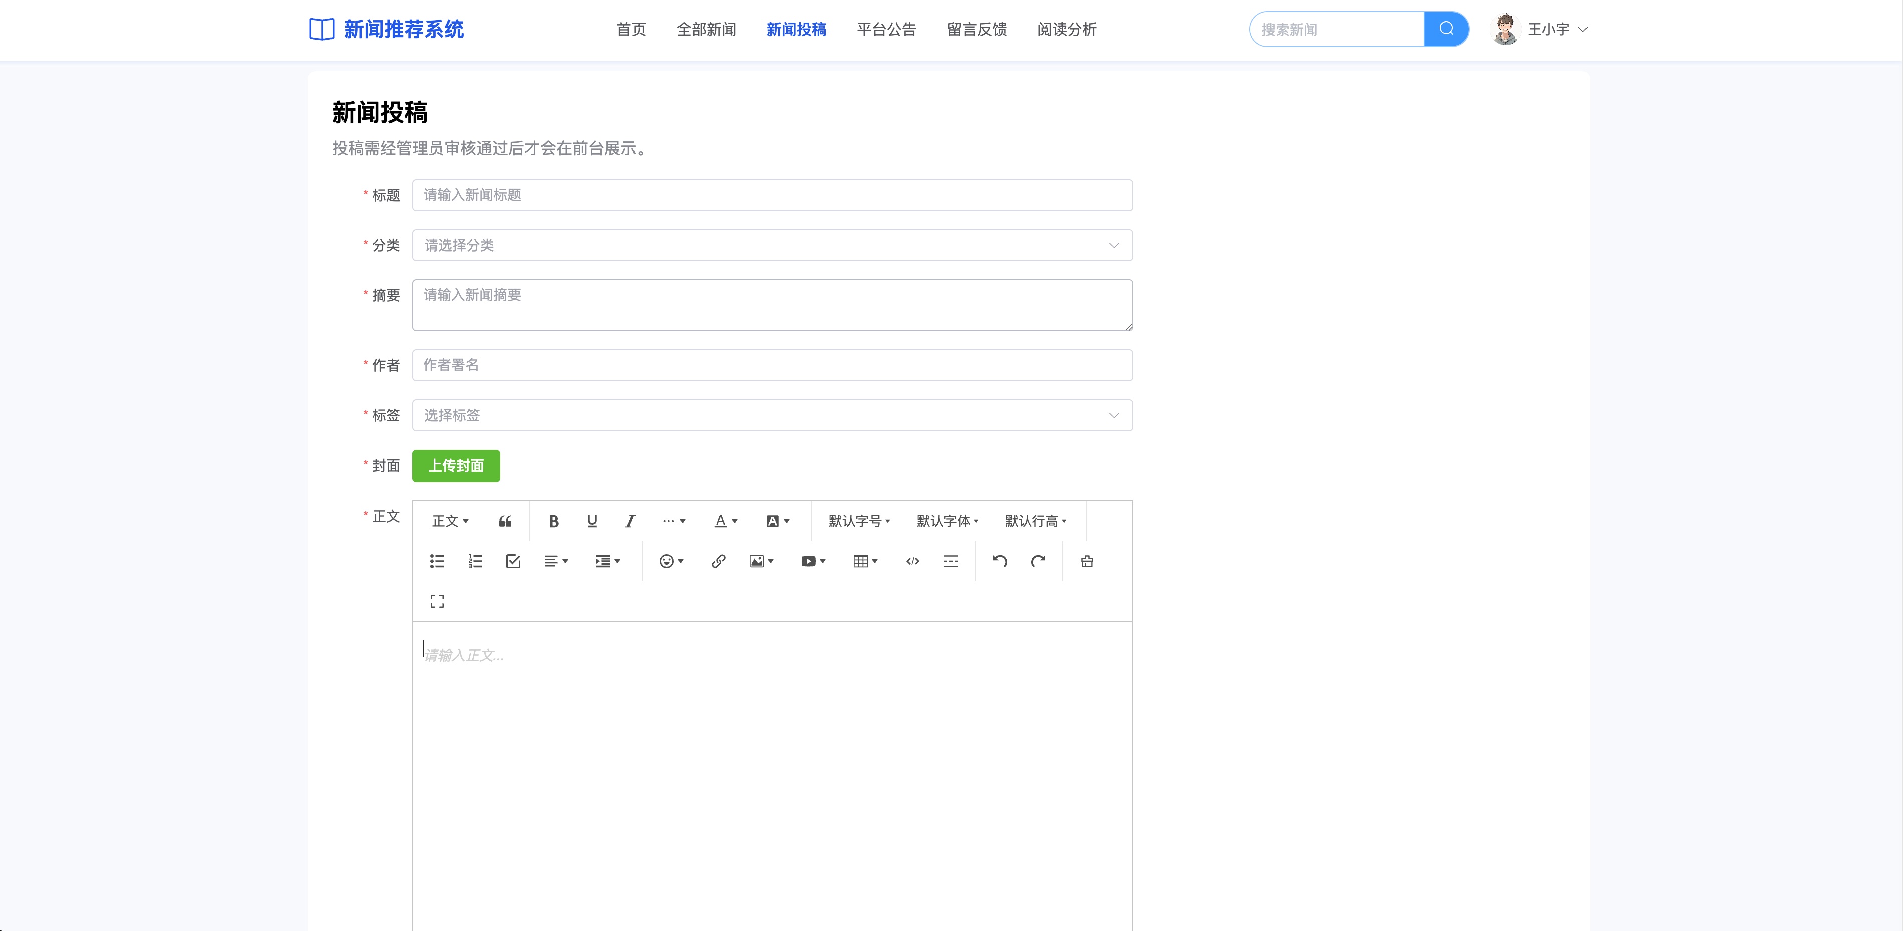Redo the last edit
The width and height of the screenshot is (1903, 931).
coord(1038,561)
